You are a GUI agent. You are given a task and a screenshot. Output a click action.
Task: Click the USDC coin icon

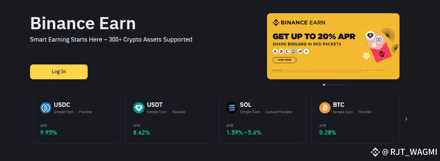(46, 108)
